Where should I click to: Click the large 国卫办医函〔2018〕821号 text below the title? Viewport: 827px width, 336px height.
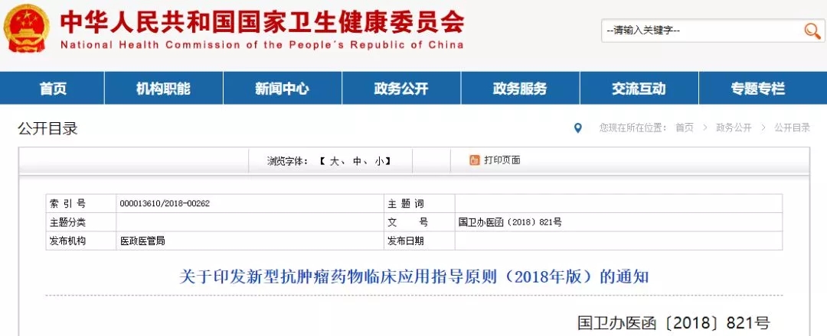coord(674,322)
